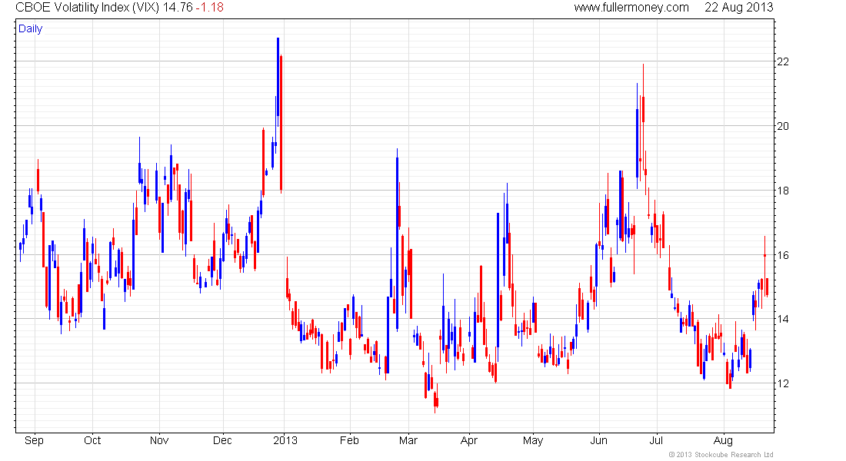The height and width of the screenshot is (461, 846).
Task: Open the www.fullermoney.com source text
Action: pyautogui.click(x=631, y=8)
